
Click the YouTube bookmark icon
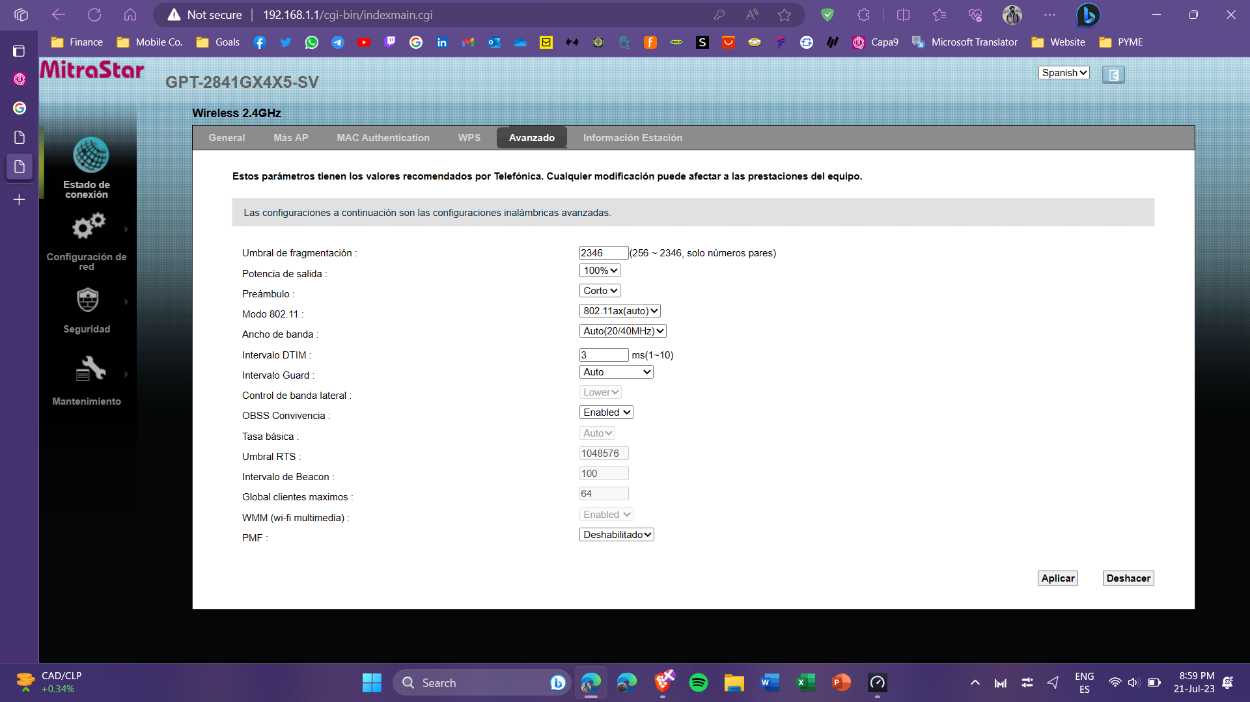click(364, 42)
